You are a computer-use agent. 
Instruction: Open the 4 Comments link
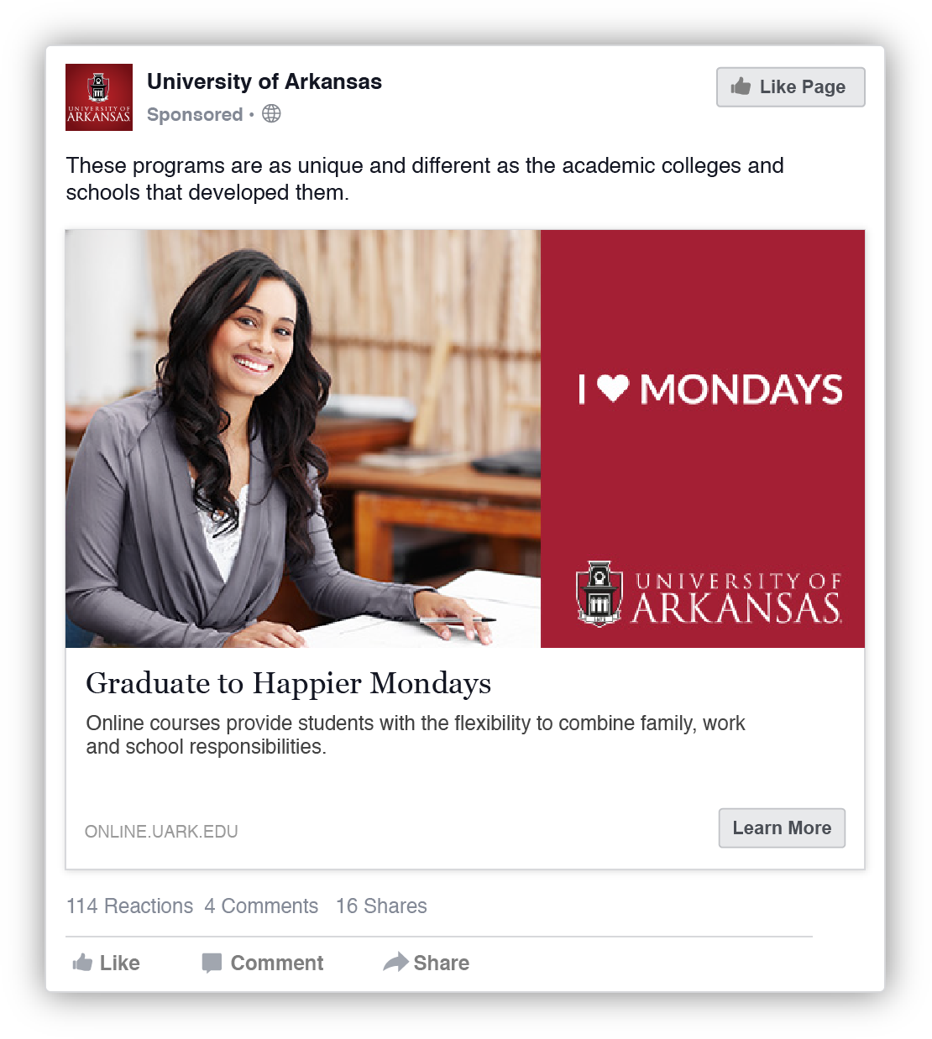coord(261,906)
